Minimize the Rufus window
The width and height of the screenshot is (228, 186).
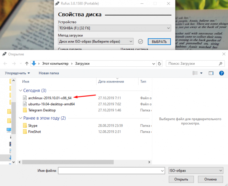click(x=142, y=3)
